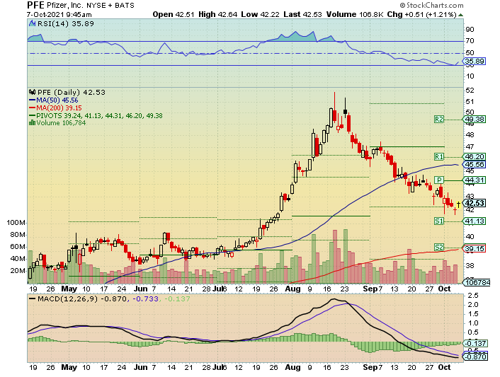Click the 7-Oct-2021 9:45am timestamp
Image resolution: width=500 pixels, height=377 pixels.
point(59,15)
